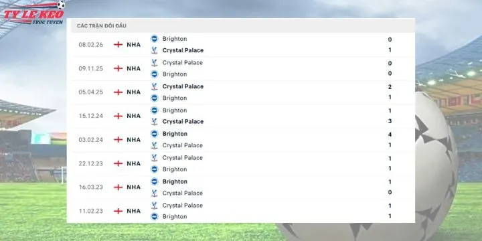Select the date 22.12.23

coord(90,163)
